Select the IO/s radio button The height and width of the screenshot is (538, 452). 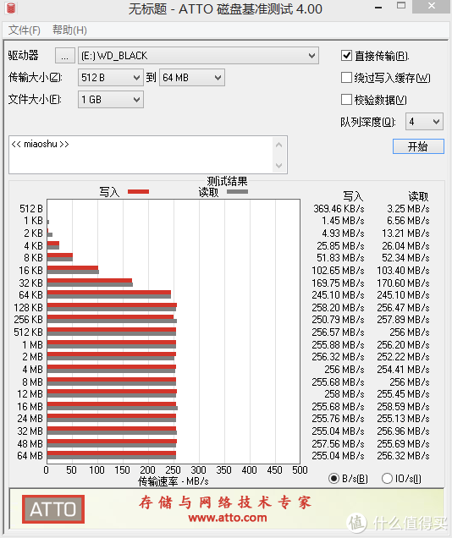tap(387, 478)
